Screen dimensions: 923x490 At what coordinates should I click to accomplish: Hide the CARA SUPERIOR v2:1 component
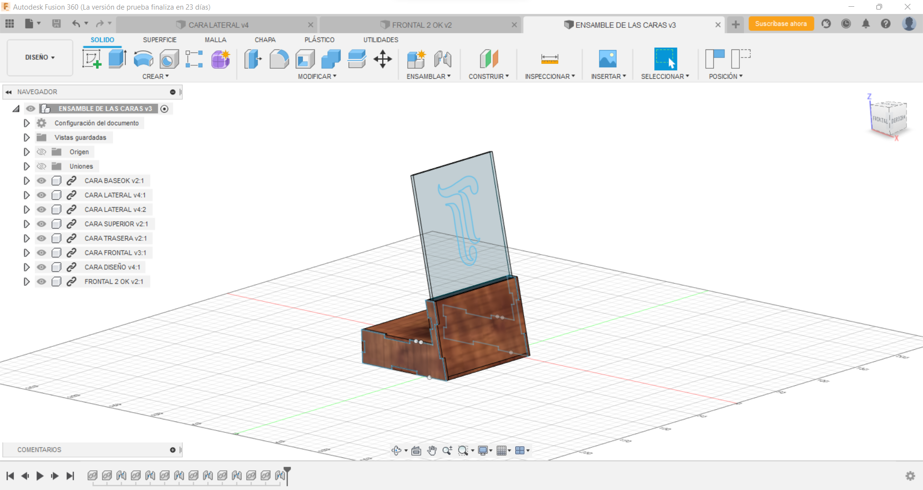pos(42,224)
